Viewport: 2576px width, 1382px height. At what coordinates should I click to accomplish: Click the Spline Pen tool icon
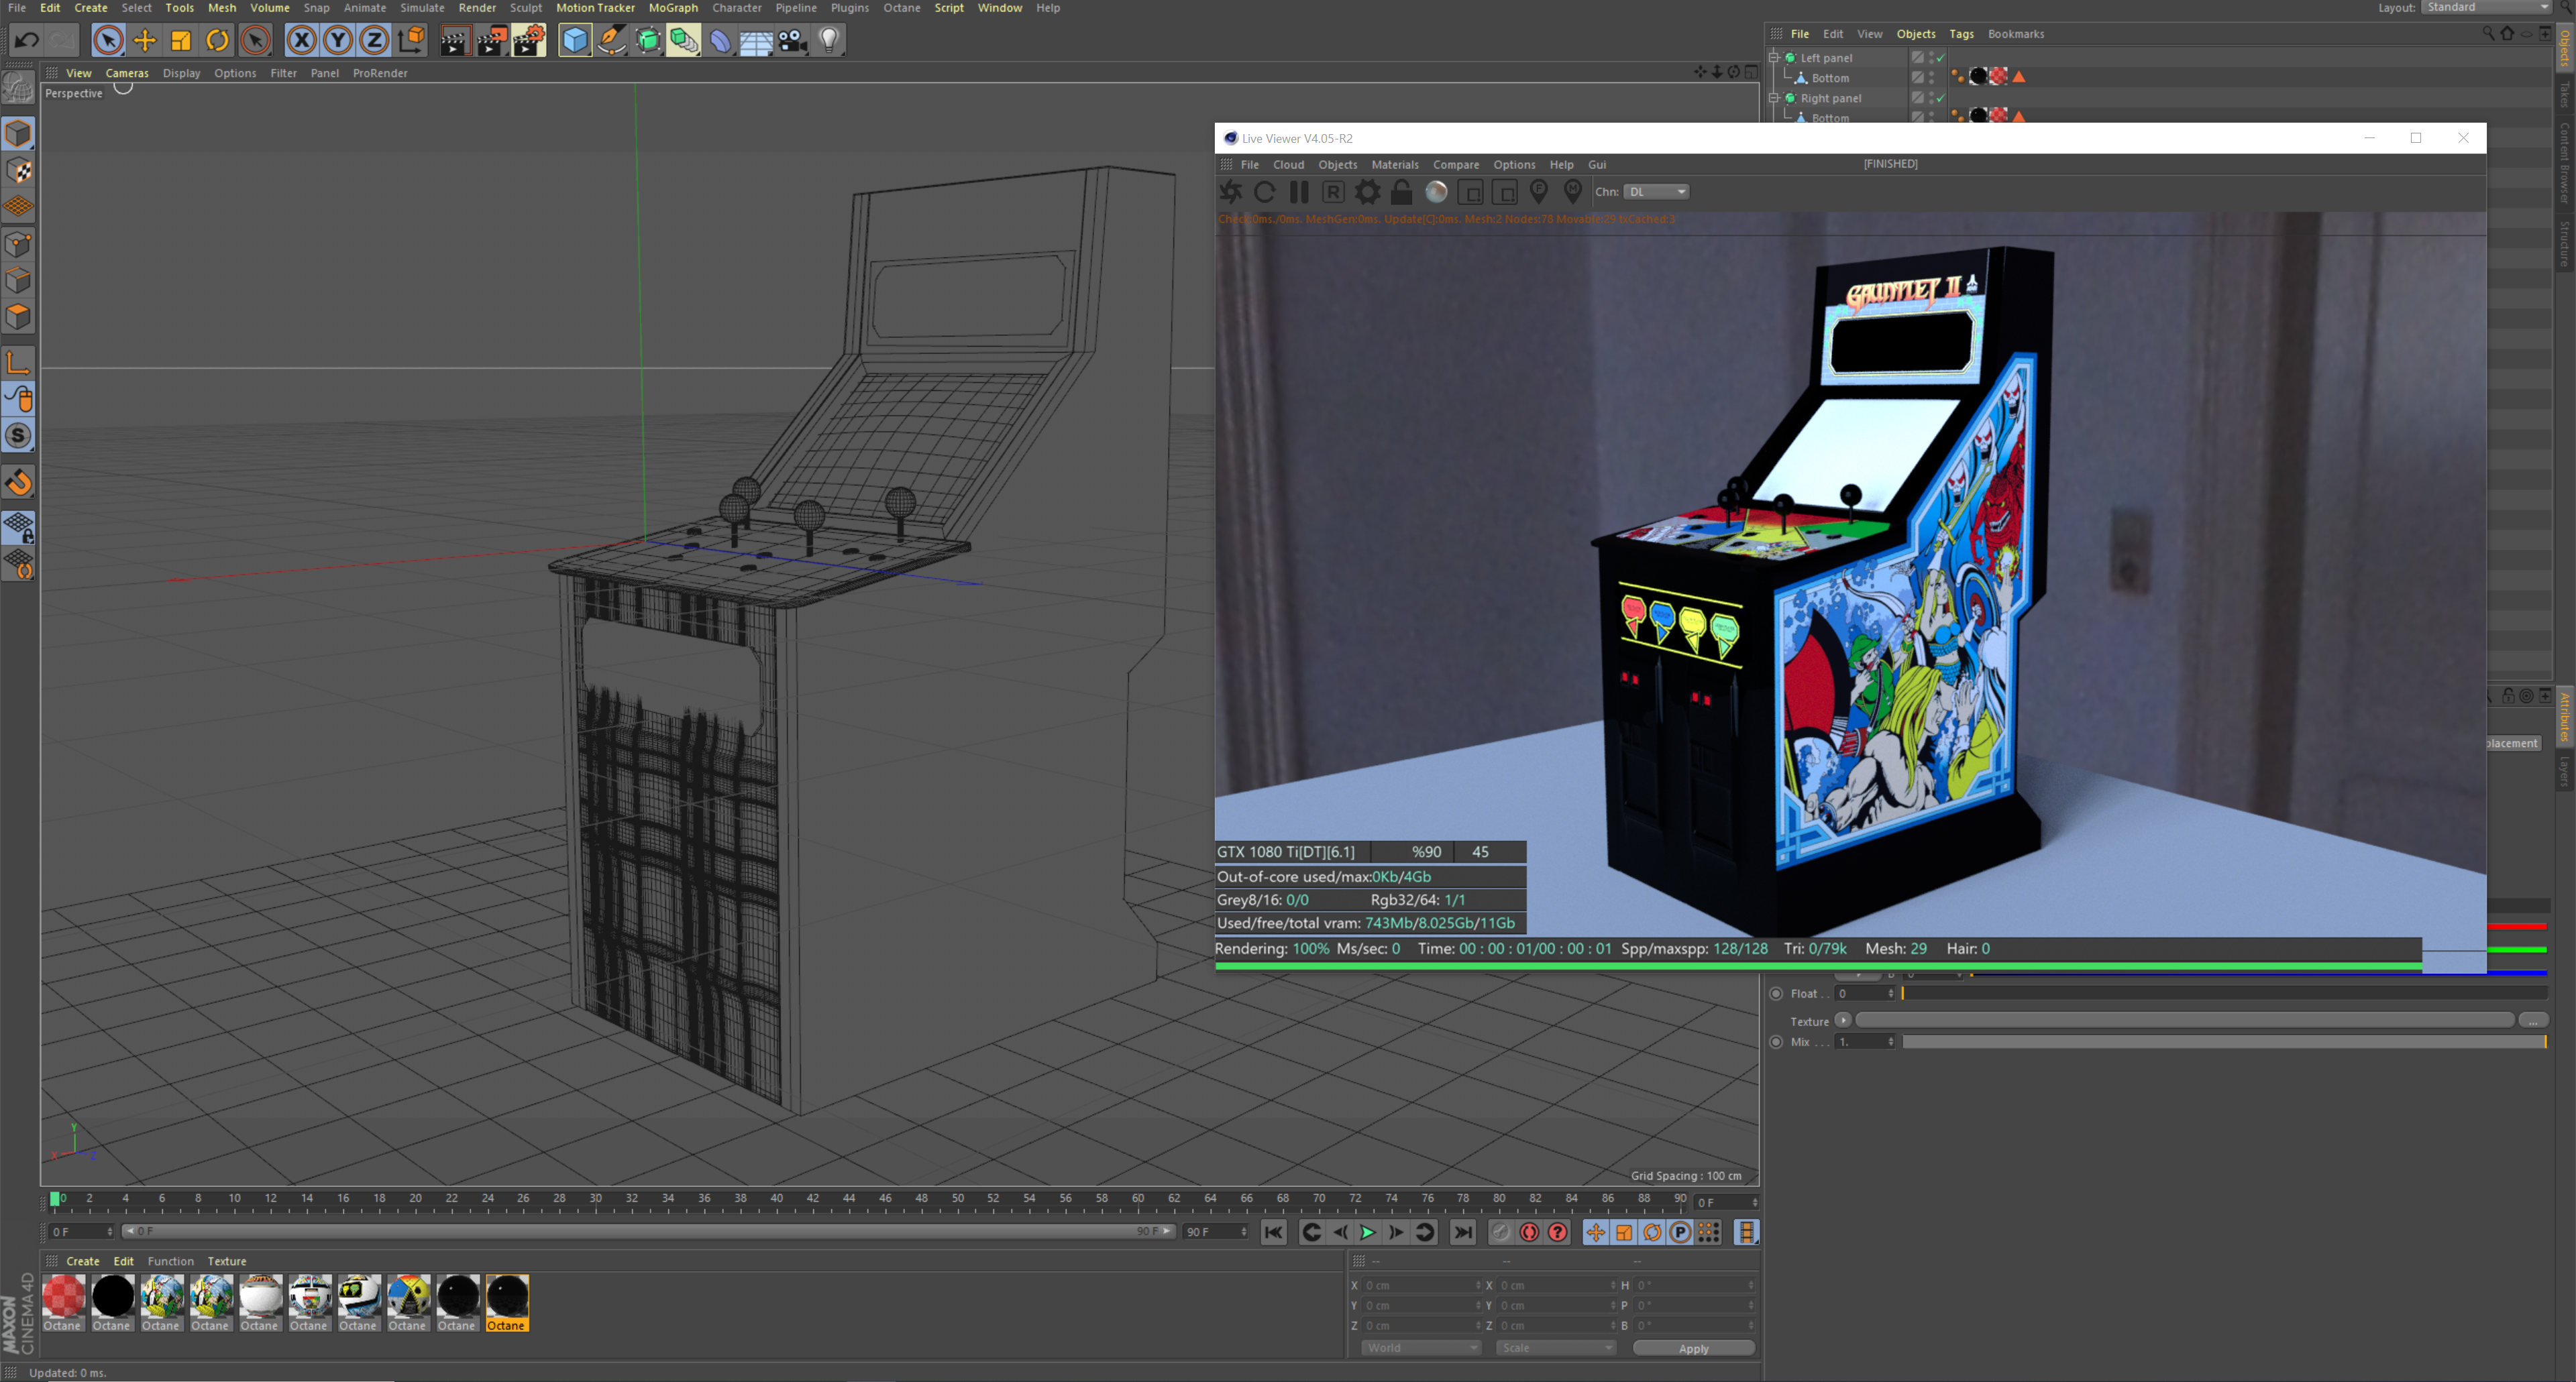[x=611, y=40]
